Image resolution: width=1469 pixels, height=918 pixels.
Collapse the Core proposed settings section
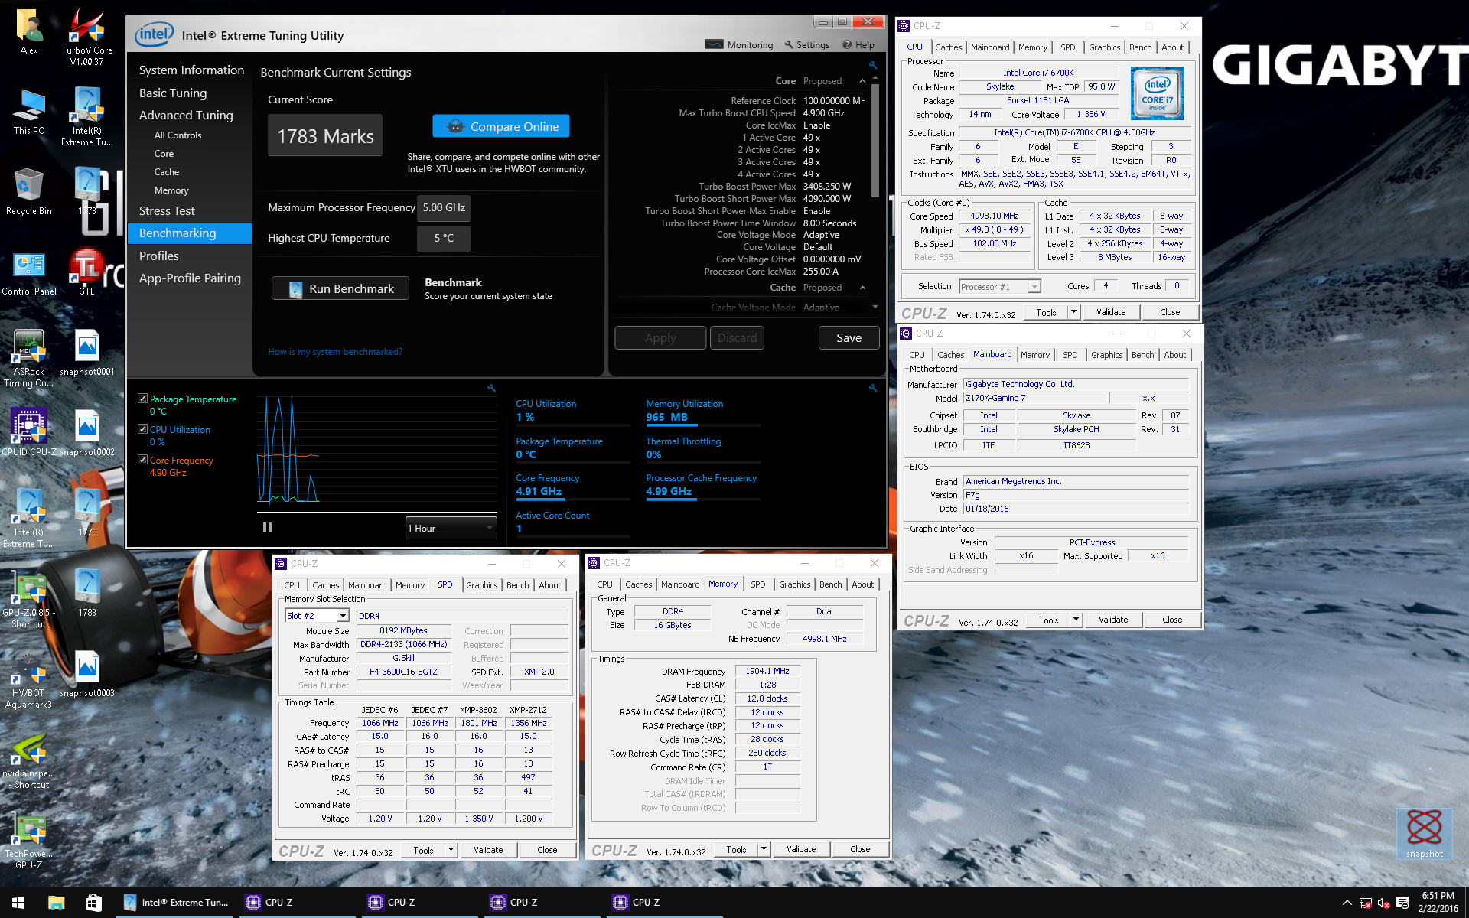click(862, 81)
